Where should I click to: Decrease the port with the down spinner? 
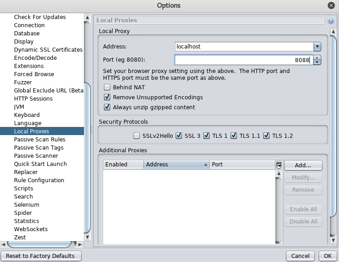tap(317, 62)
